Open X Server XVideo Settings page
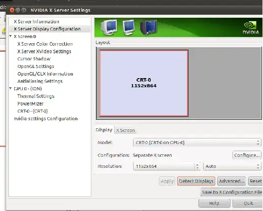This screenshot has width=263, height=211. coord(44,51)
